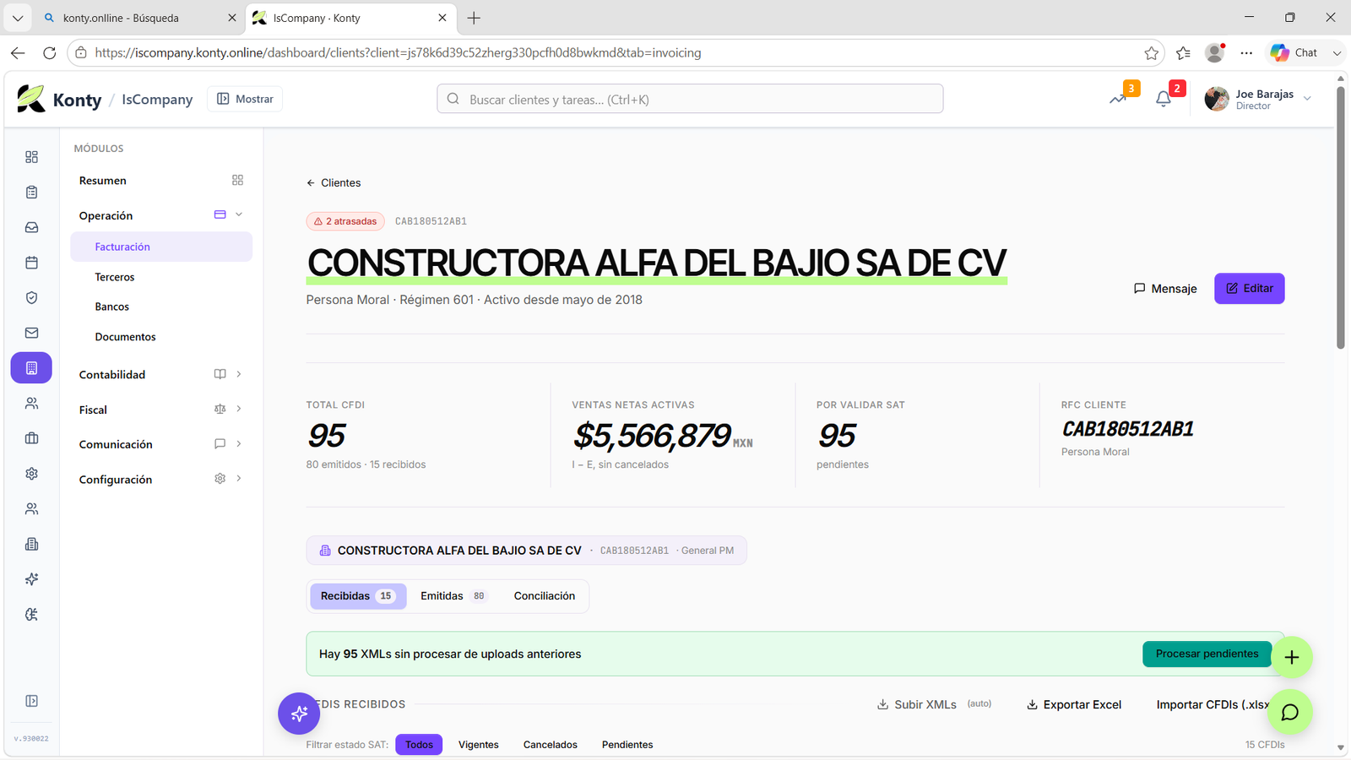
Task: Toggle the sidebar collapse panel icon
Action: pyautogui.click(x=31, y=701)
